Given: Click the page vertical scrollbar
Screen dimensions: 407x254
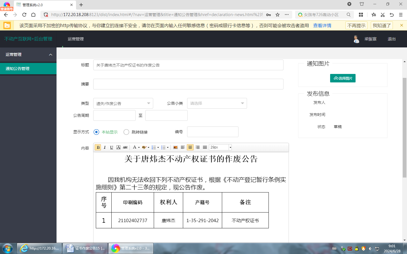Looking at the screenshot, I should pos(404,127).
